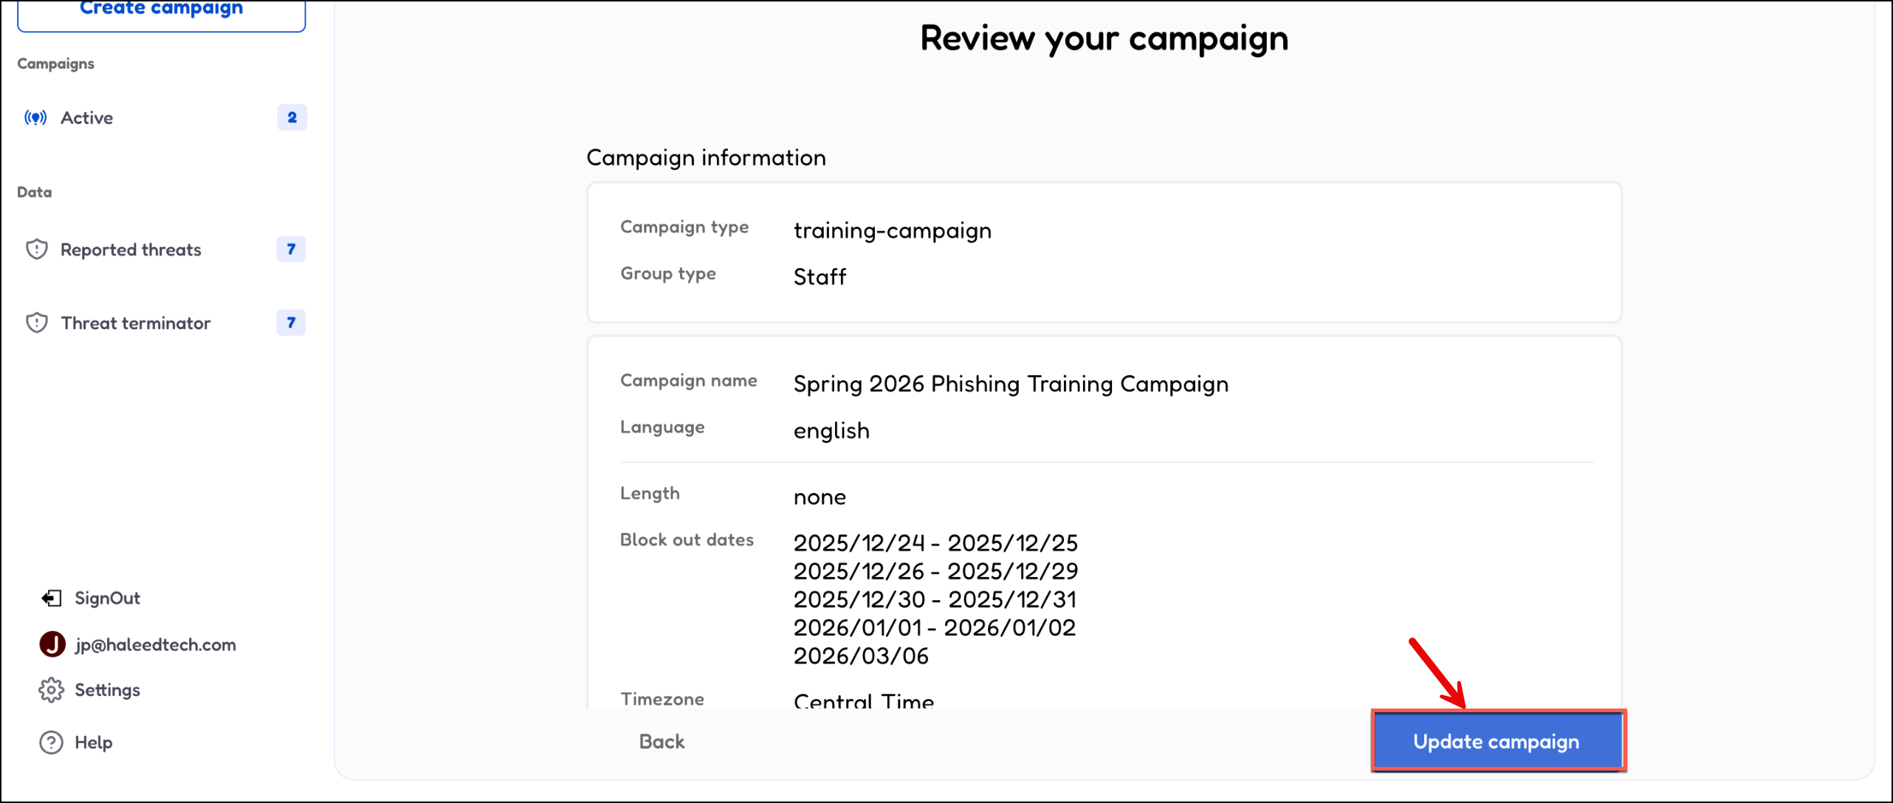Click the Threat terminator count badge

click(x=291, y=323)
